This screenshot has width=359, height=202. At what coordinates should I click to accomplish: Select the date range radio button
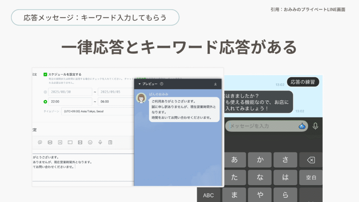45,92
